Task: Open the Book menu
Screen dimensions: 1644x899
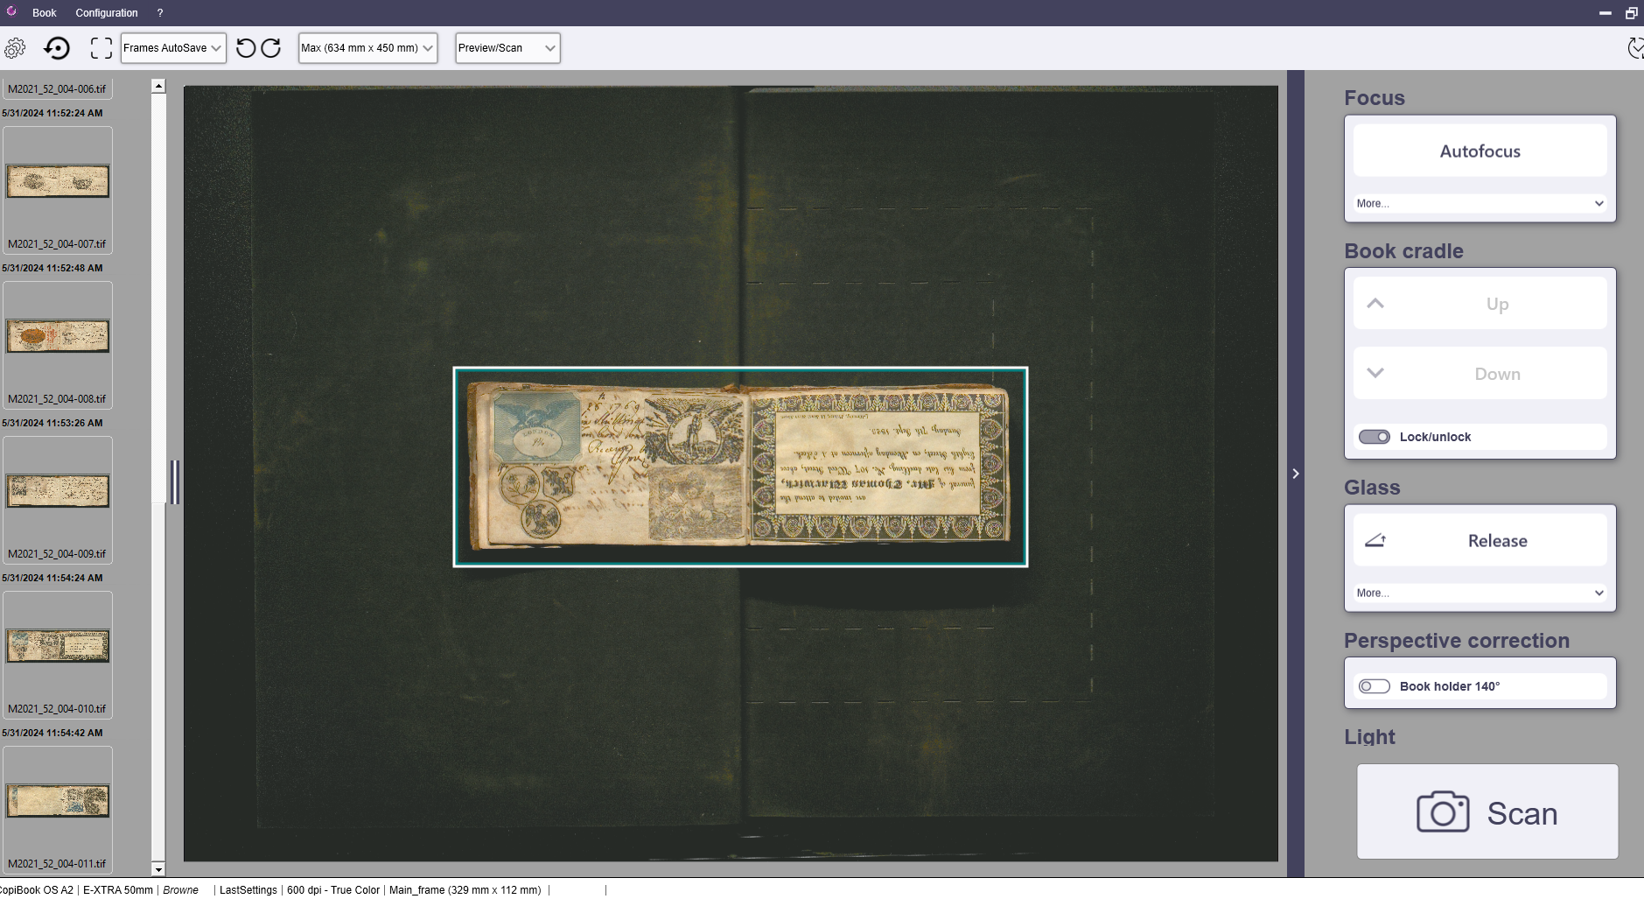Action: (x=44, y=13)
